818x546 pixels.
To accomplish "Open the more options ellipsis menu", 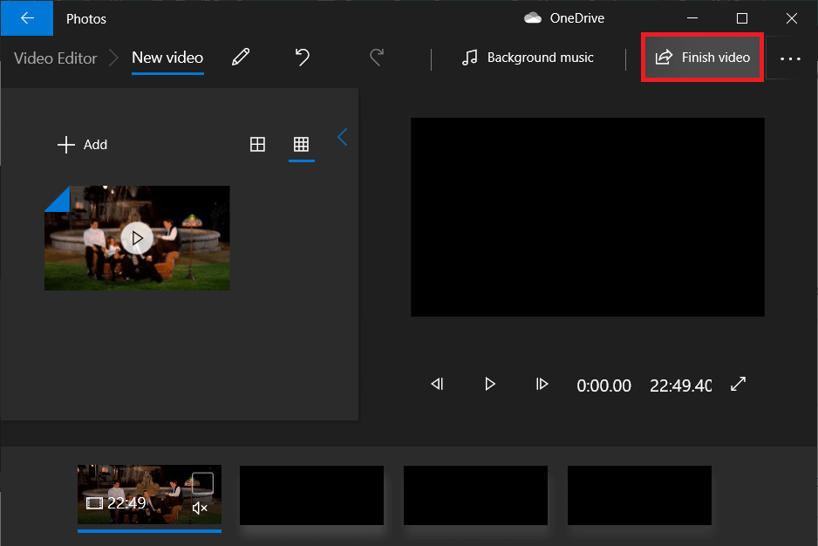I will tap(790, 58).
